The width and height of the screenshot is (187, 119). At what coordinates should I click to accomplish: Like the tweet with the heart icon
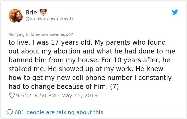(x=12, y=95)
